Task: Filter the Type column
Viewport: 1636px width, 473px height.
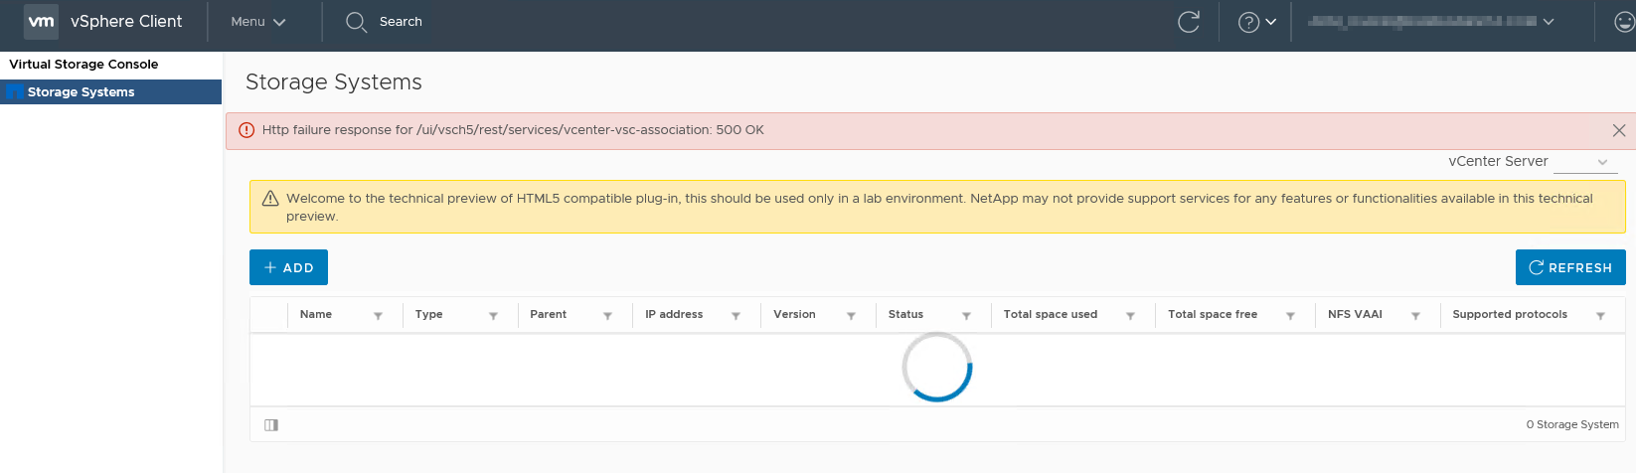Action: coord(493,316)
